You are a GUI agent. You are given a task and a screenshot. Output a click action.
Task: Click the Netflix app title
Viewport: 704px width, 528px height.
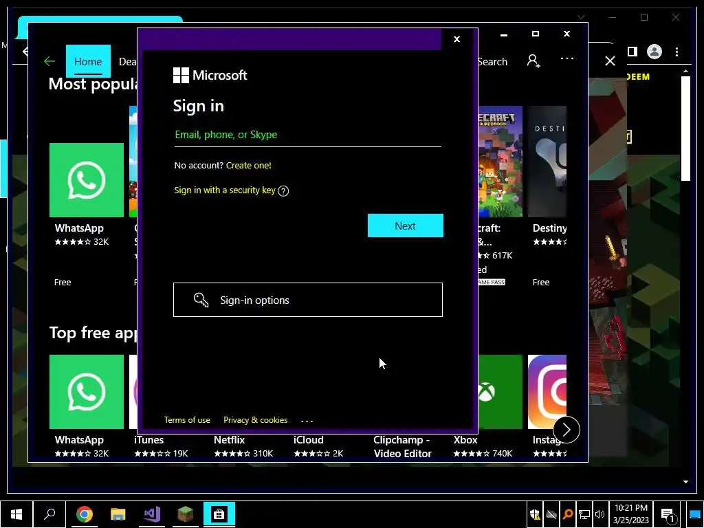230,440
